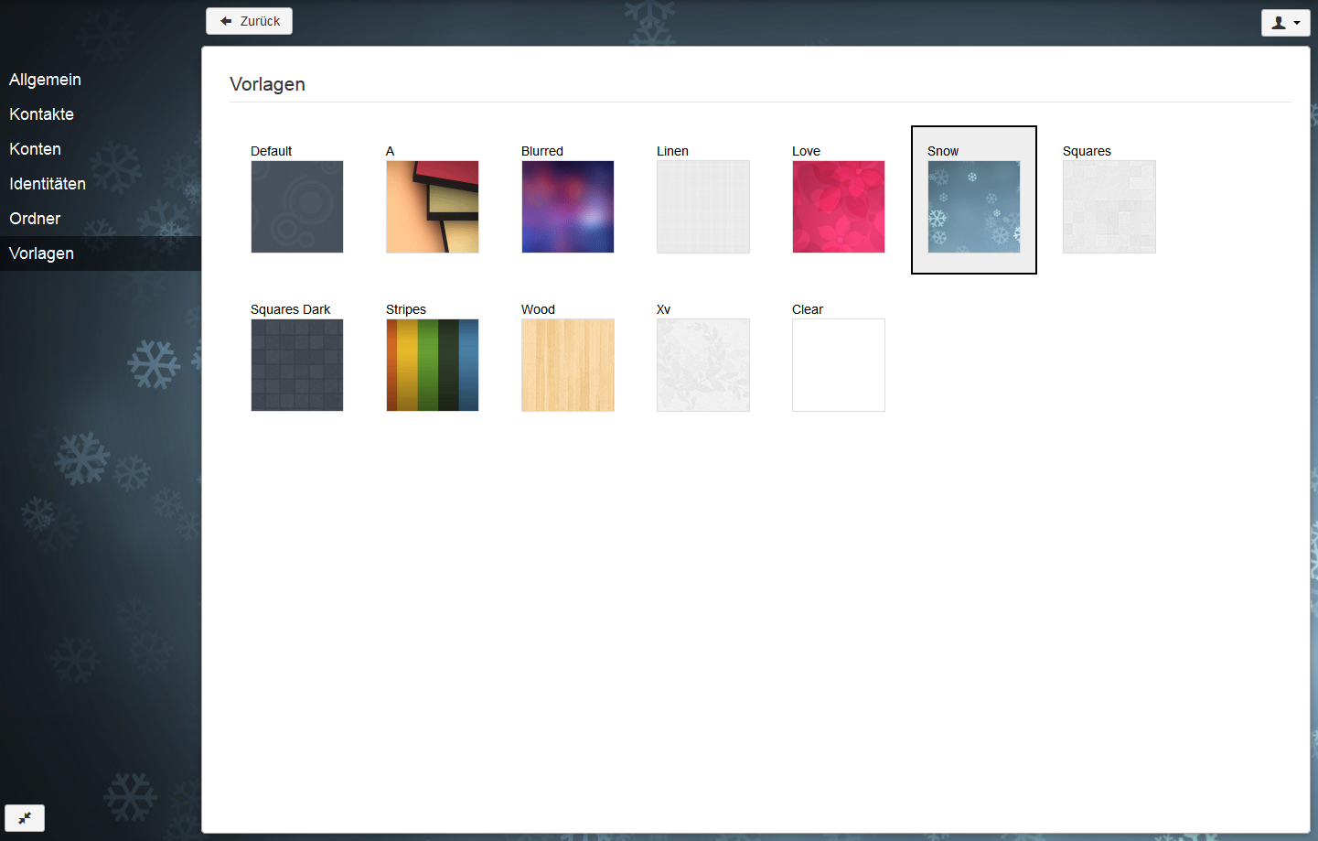Open Ordner settings

(x=35, y=219)
